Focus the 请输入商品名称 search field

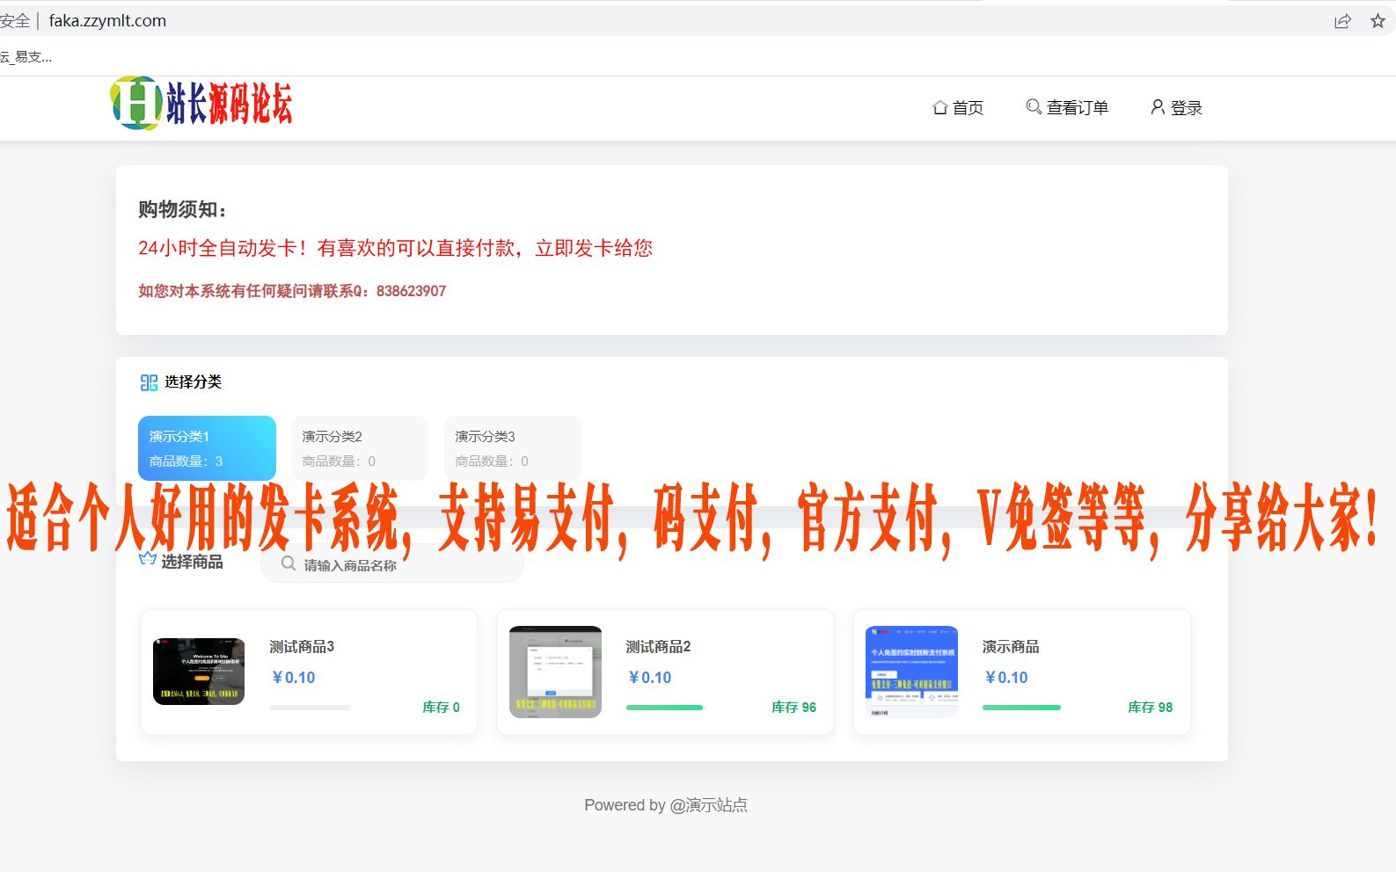click(x=392, y=564)
